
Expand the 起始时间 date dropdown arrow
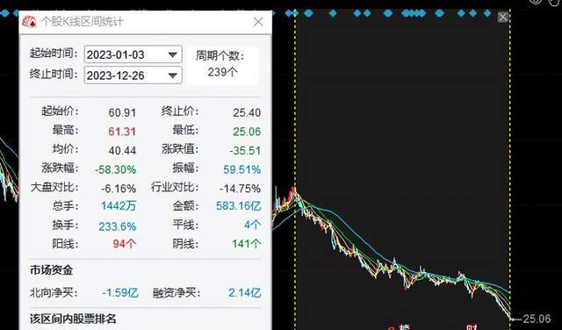point(173,54)
